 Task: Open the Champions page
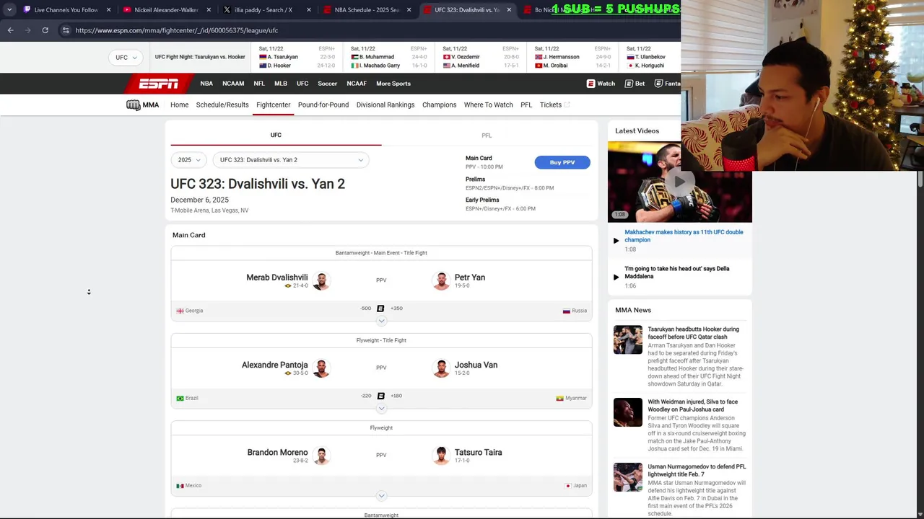coord(439,105)
